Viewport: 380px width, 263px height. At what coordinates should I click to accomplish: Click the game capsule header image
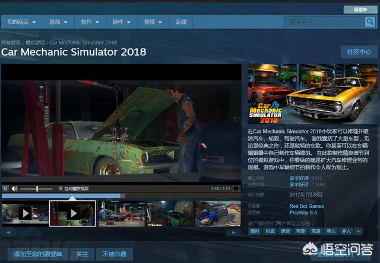point(312,94)
